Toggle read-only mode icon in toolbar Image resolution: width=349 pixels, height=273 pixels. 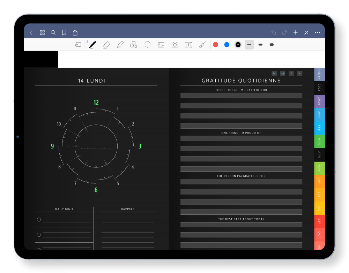tap(78, 45)
